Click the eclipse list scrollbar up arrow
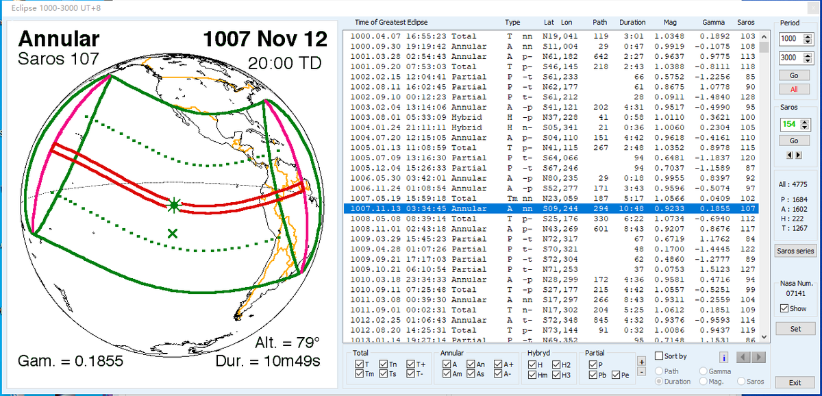Image resolution: width=822 pixels, height=396 pixels. click(764, 36)
